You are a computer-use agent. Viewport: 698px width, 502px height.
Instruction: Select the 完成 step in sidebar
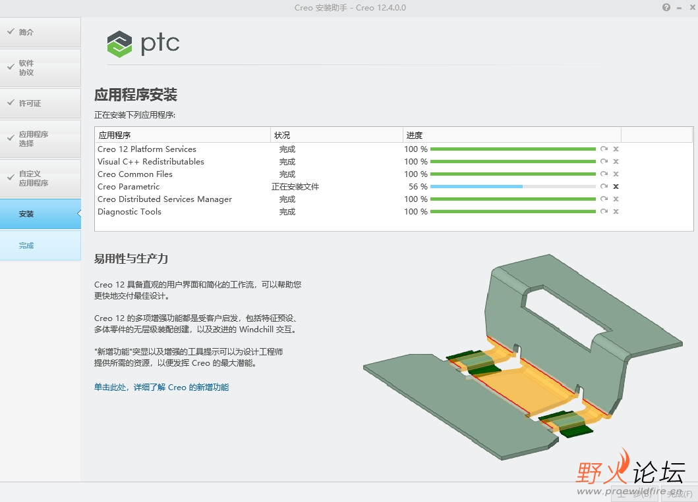(40, 245)
